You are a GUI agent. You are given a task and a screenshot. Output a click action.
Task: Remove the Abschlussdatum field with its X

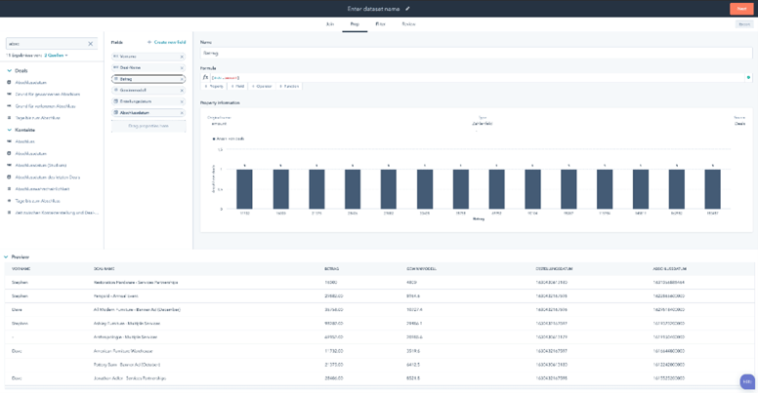182,113
